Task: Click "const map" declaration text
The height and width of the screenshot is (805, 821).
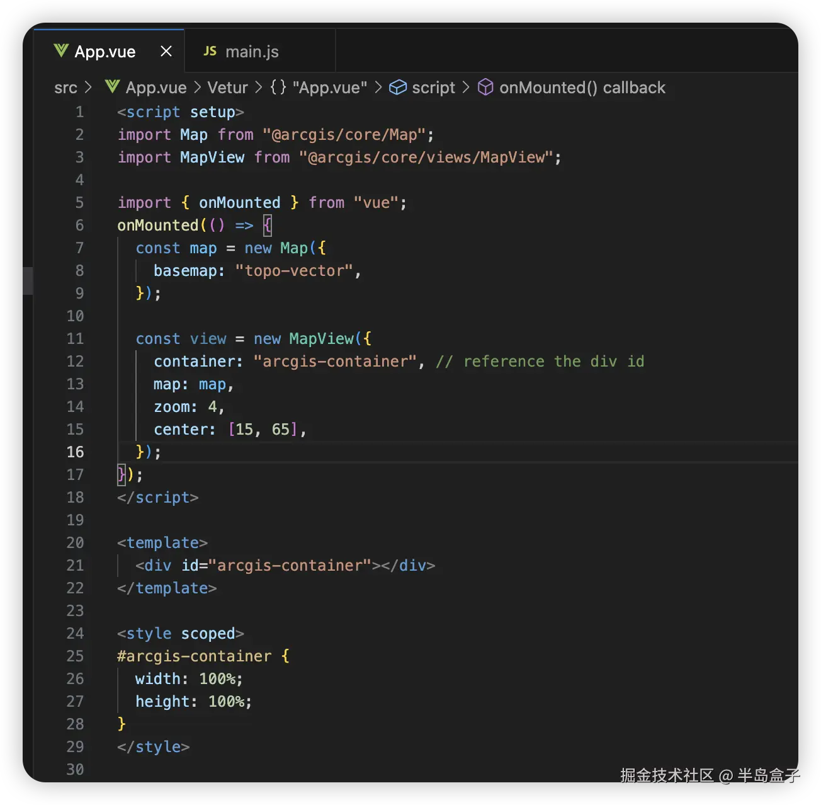Action: click(176, 248)
